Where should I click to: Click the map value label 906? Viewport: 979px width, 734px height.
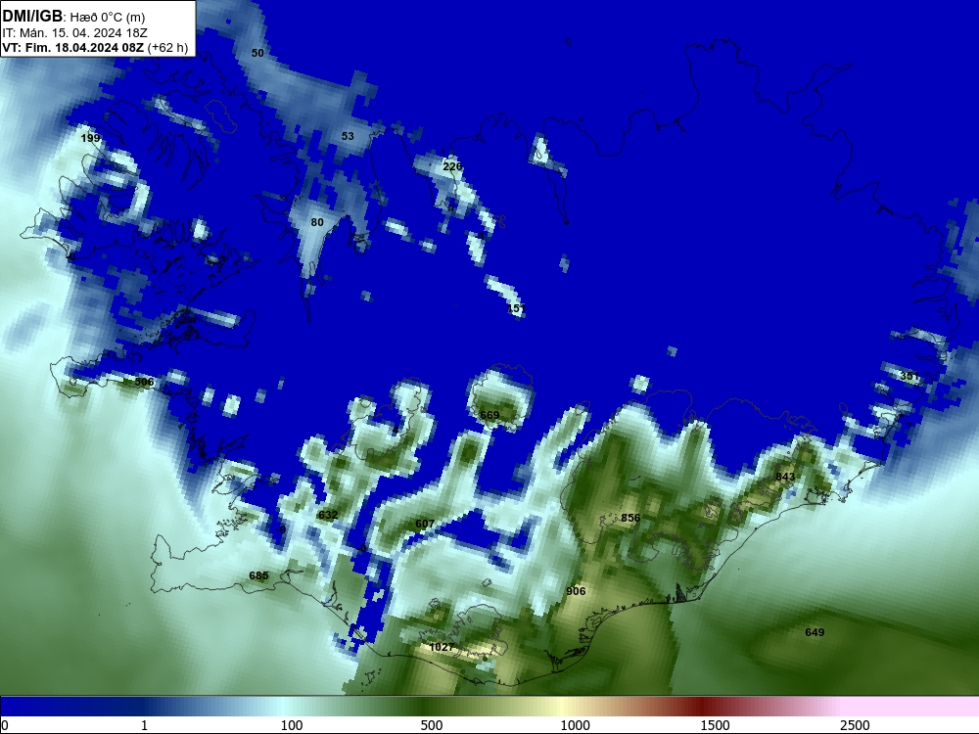click(x=576, y=591)
